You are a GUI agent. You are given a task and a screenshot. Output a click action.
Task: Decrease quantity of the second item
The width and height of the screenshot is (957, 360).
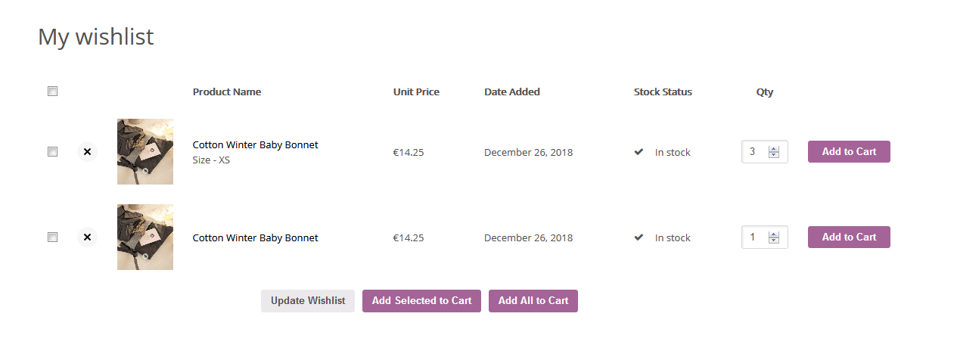pyautogui.click(x=773, y=241)
